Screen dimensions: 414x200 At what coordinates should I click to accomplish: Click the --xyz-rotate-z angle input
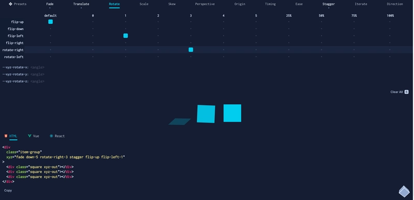(x=37, y=81)
